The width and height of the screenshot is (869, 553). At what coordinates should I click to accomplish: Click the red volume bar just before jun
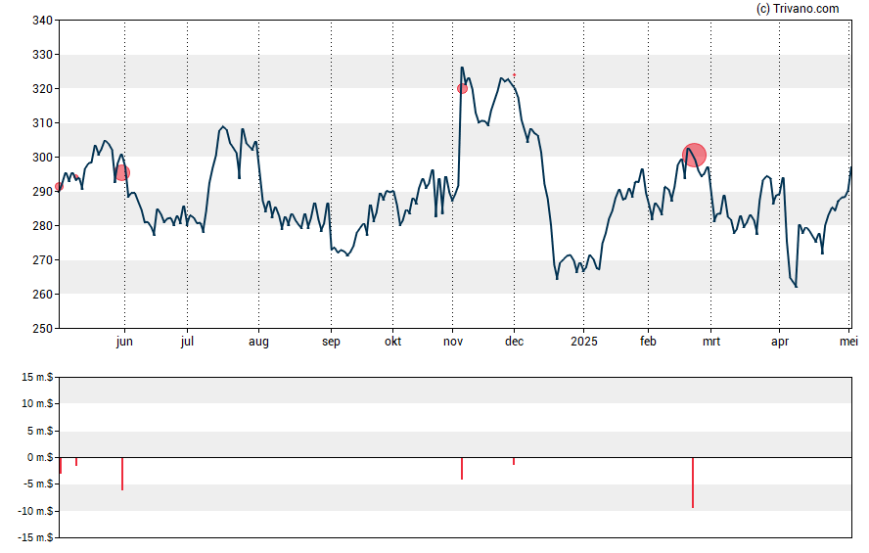pyautogui.click(x=122, y=474)
